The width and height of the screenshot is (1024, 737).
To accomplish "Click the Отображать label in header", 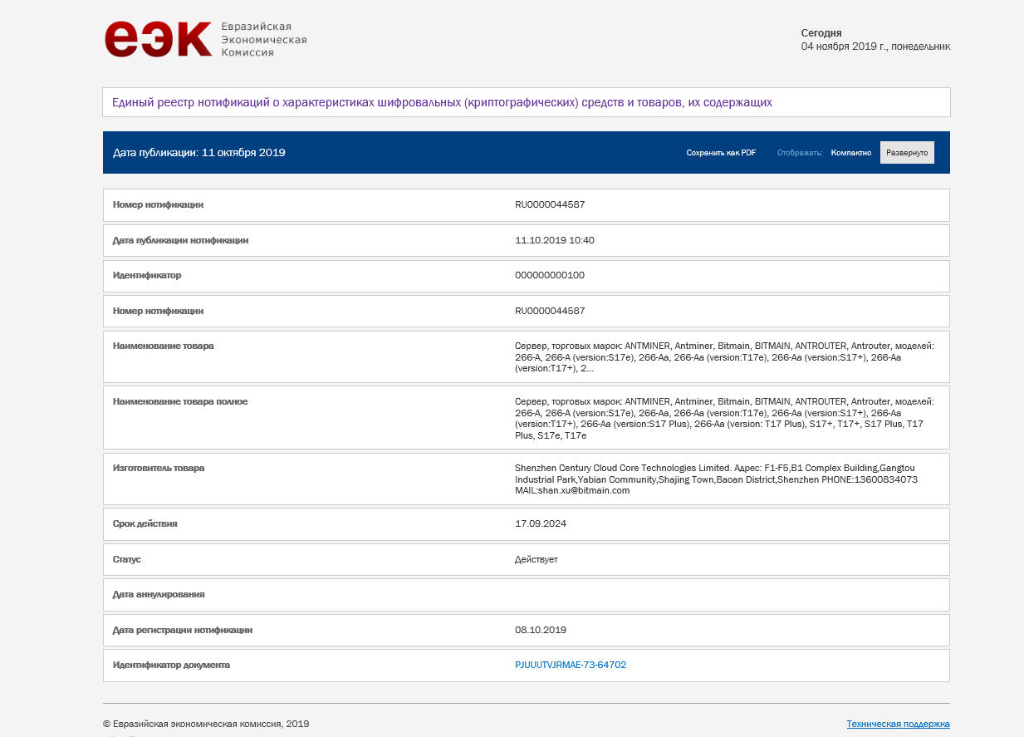I will pos(800,153).
